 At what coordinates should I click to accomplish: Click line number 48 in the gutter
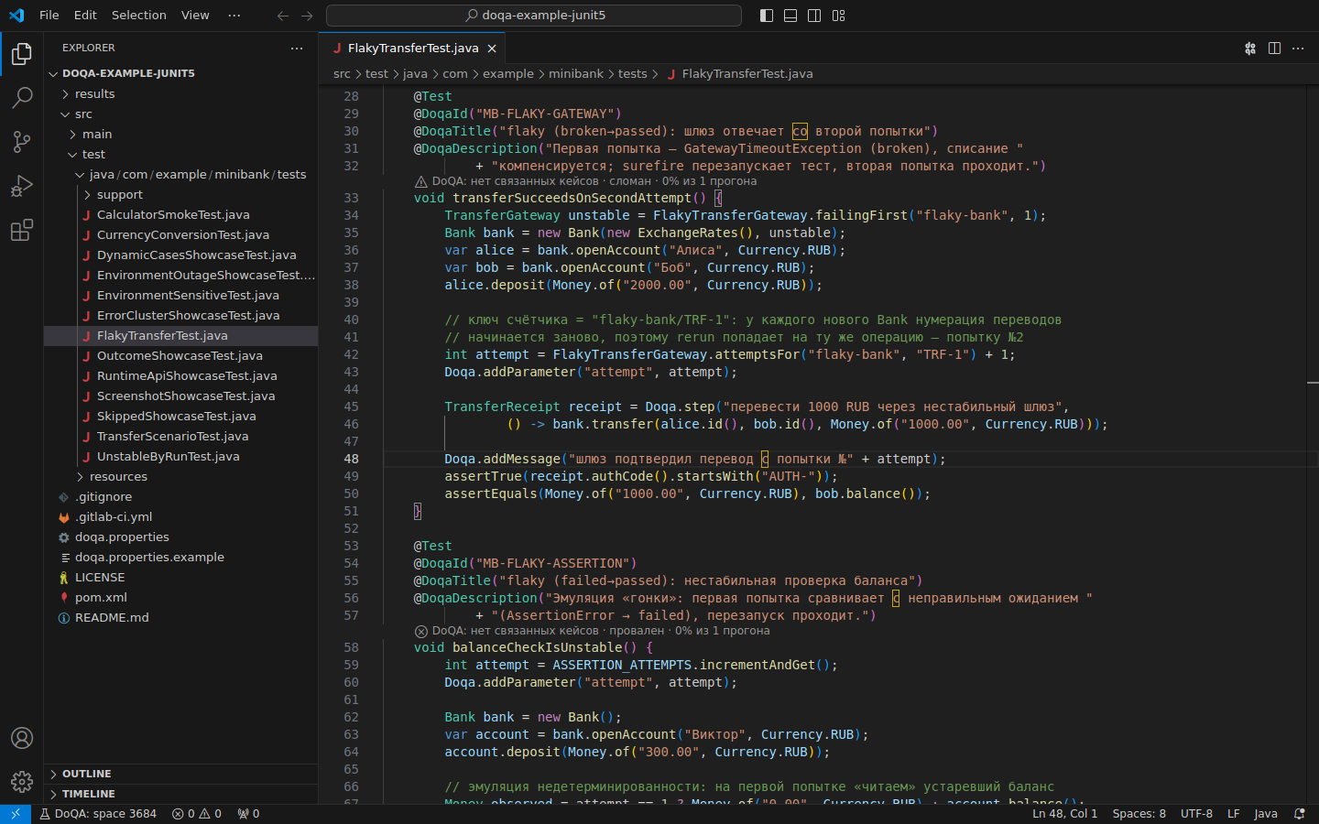click(x=351, y=460)
